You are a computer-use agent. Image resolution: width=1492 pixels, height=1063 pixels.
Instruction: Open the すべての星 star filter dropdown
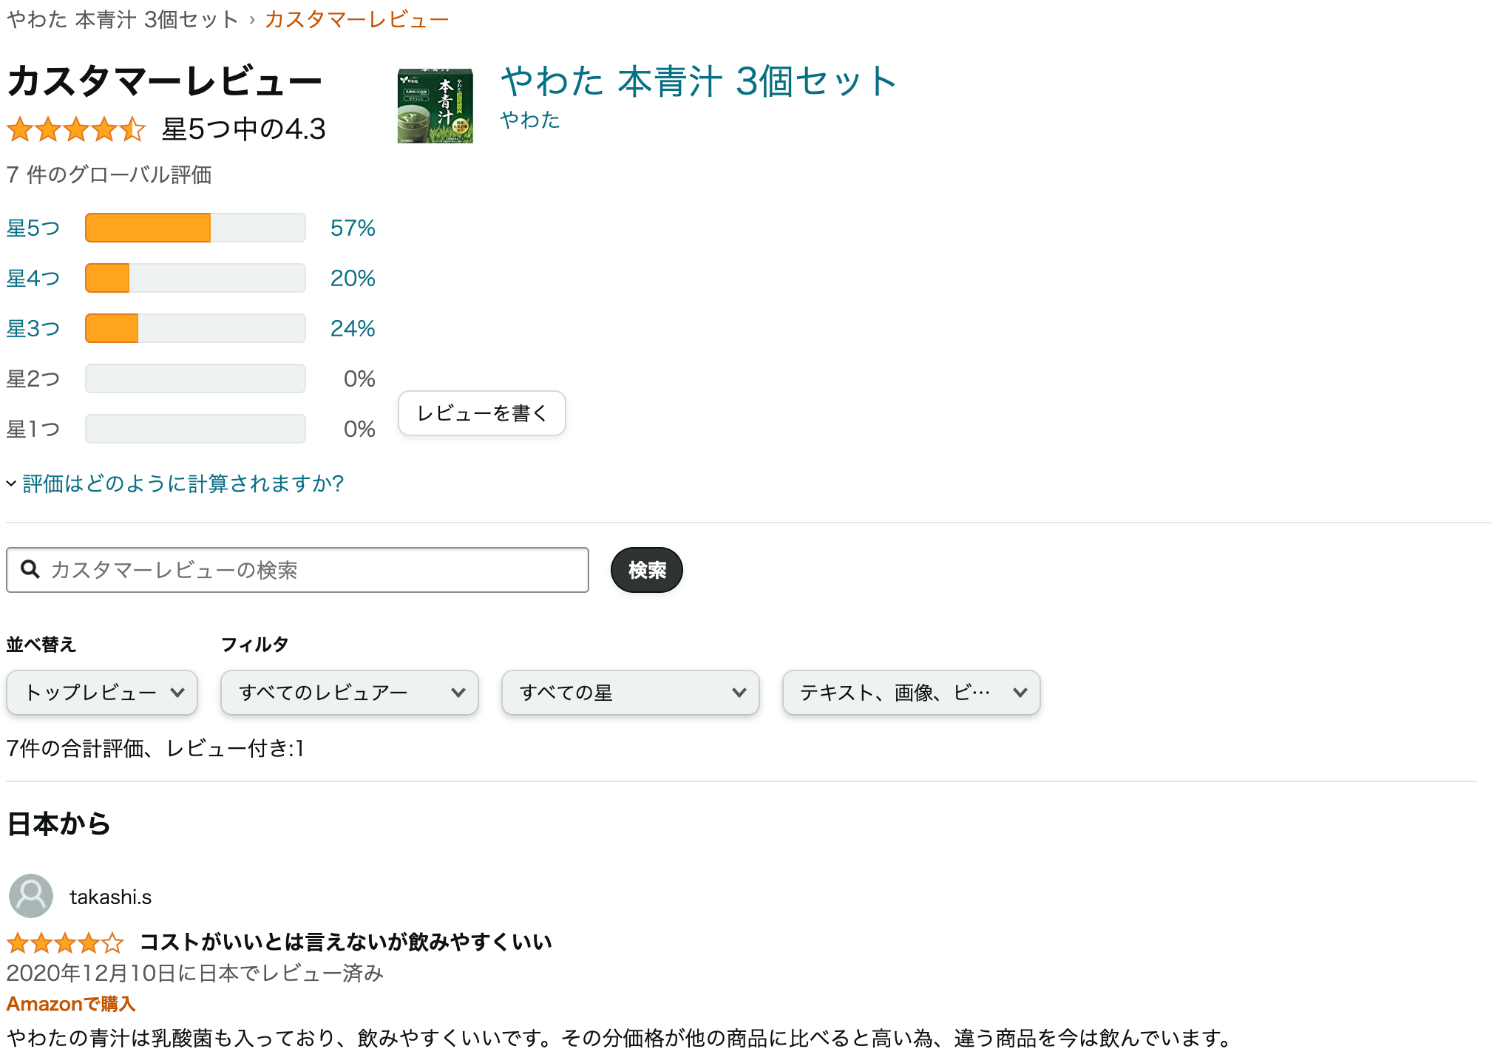[x=631, y=693]
